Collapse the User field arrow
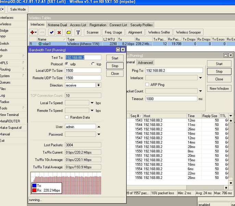 [99, 127]
